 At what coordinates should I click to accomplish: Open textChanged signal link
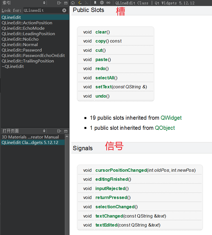109,216
